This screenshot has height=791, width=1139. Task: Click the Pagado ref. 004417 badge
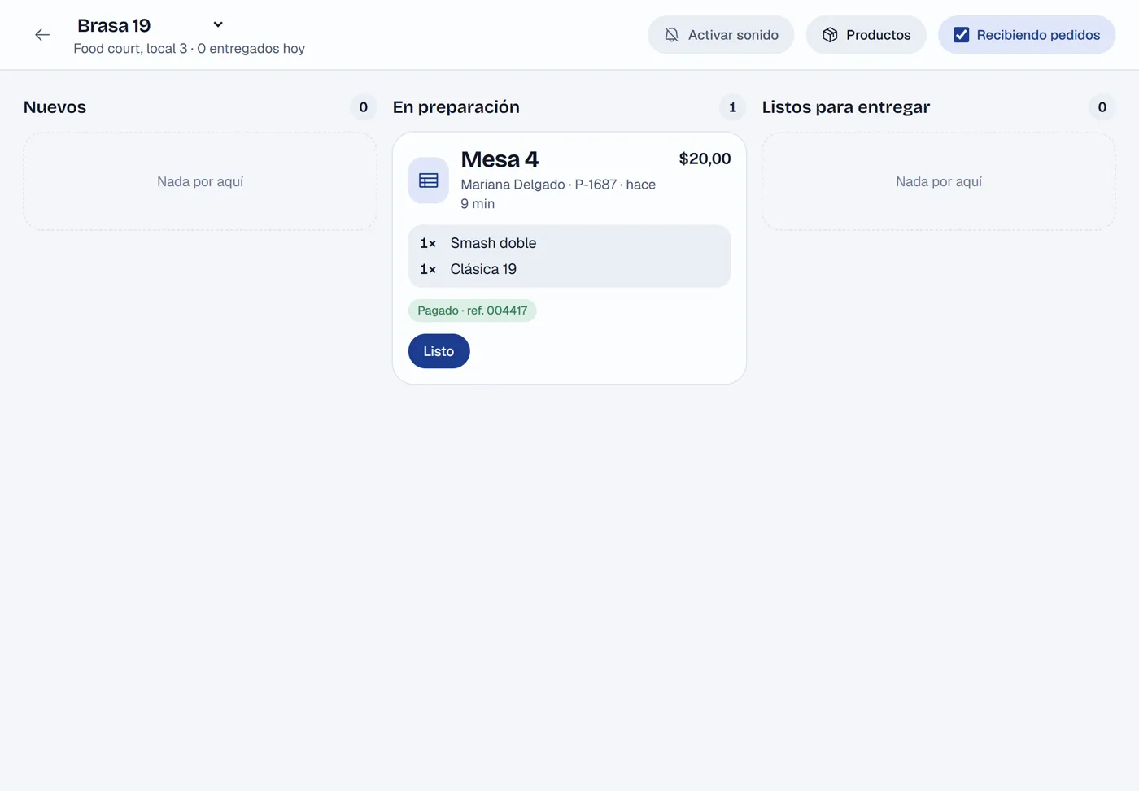[x=472, y=311]
